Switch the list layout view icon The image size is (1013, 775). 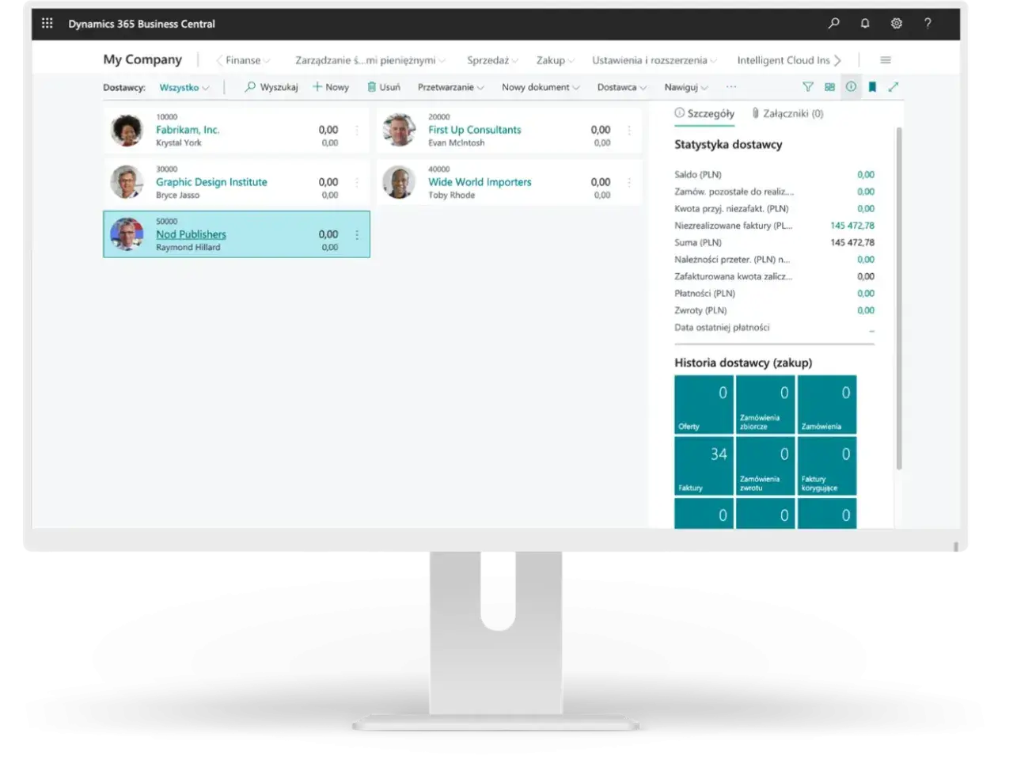[x=829, y=87]
